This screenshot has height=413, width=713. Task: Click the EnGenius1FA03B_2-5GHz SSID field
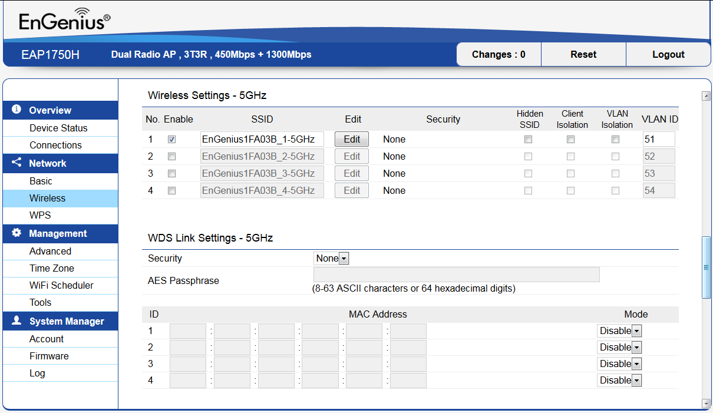coord(262,157)
